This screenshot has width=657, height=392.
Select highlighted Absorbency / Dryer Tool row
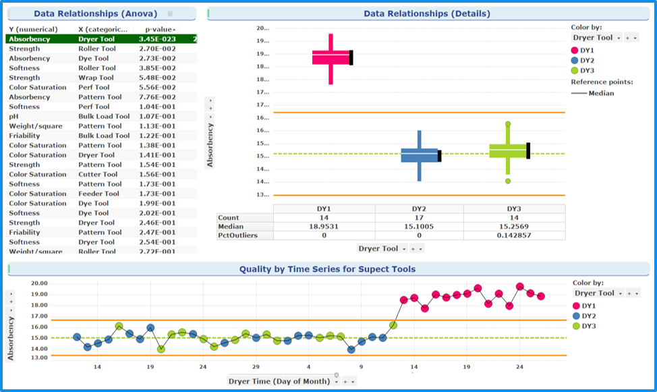pos(101,39)
